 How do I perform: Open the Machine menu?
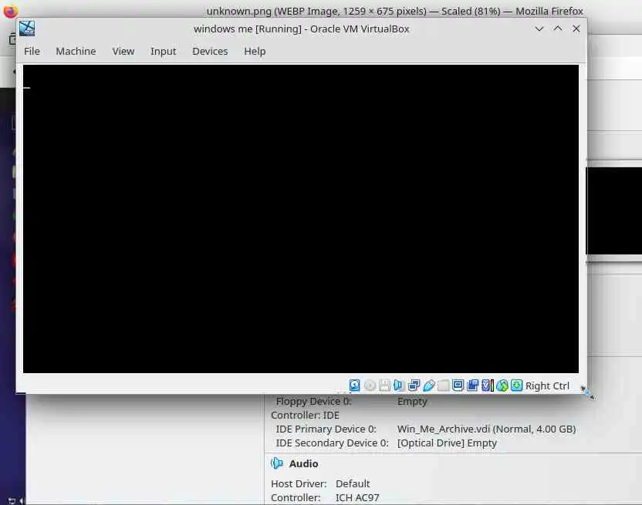[76, 51]
